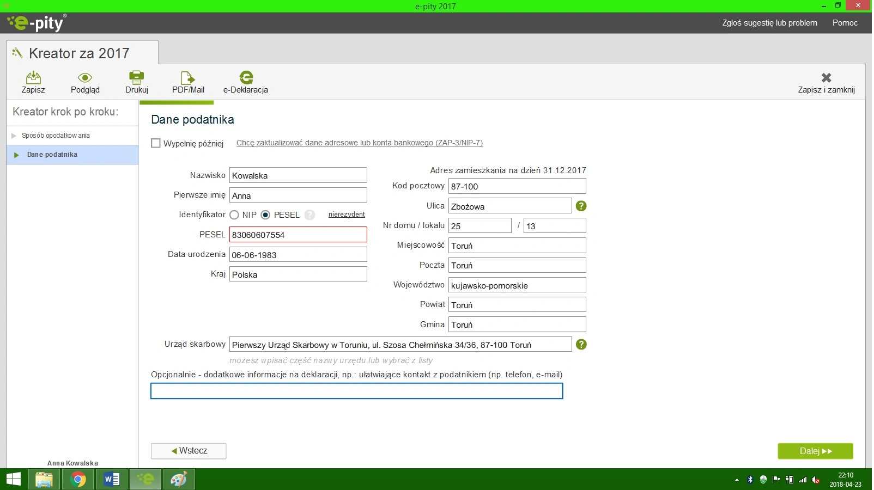Click Zapisz i zamknij X icon
This screenshot has width=874, height=490.
pyautogui.click(x=826, y=77)
